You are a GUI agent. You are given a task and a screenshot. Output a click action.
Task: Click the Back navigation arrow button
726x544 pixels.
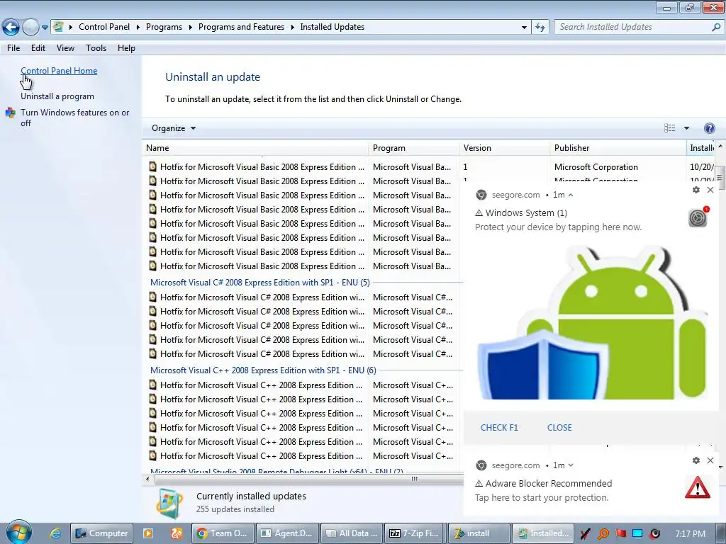click(x=11, y=28)
